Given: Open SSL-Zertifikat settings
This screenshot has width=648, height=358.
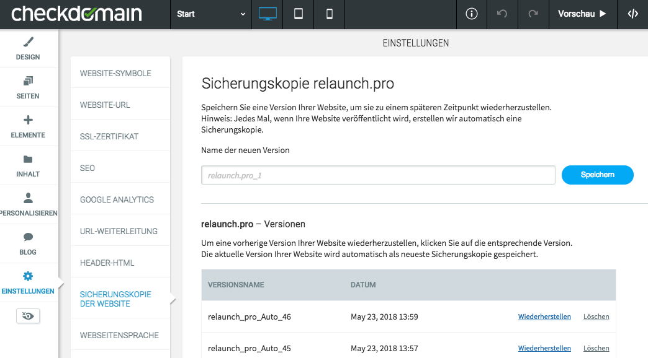Looking at the screenshot, I should point(120,136).
